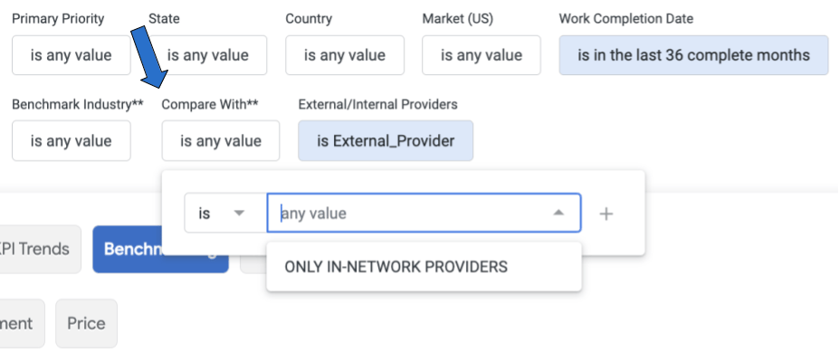Select the Benchmarking tab

160,249
